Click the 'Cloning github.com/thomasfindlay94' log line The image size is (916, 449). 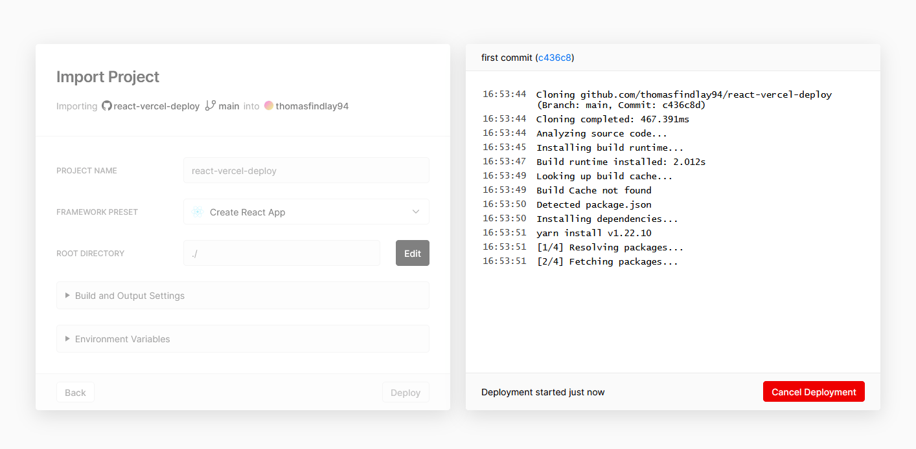click(684, 94)
